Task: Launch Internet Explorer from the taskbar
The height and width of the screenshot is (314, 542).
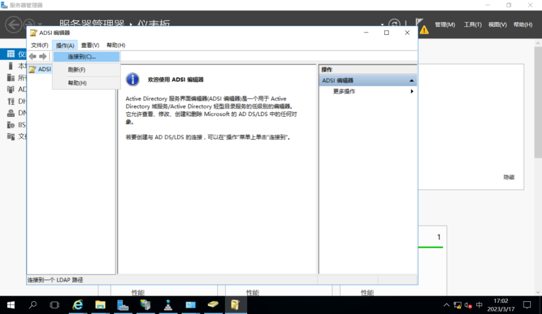Action: click(77, 305)
